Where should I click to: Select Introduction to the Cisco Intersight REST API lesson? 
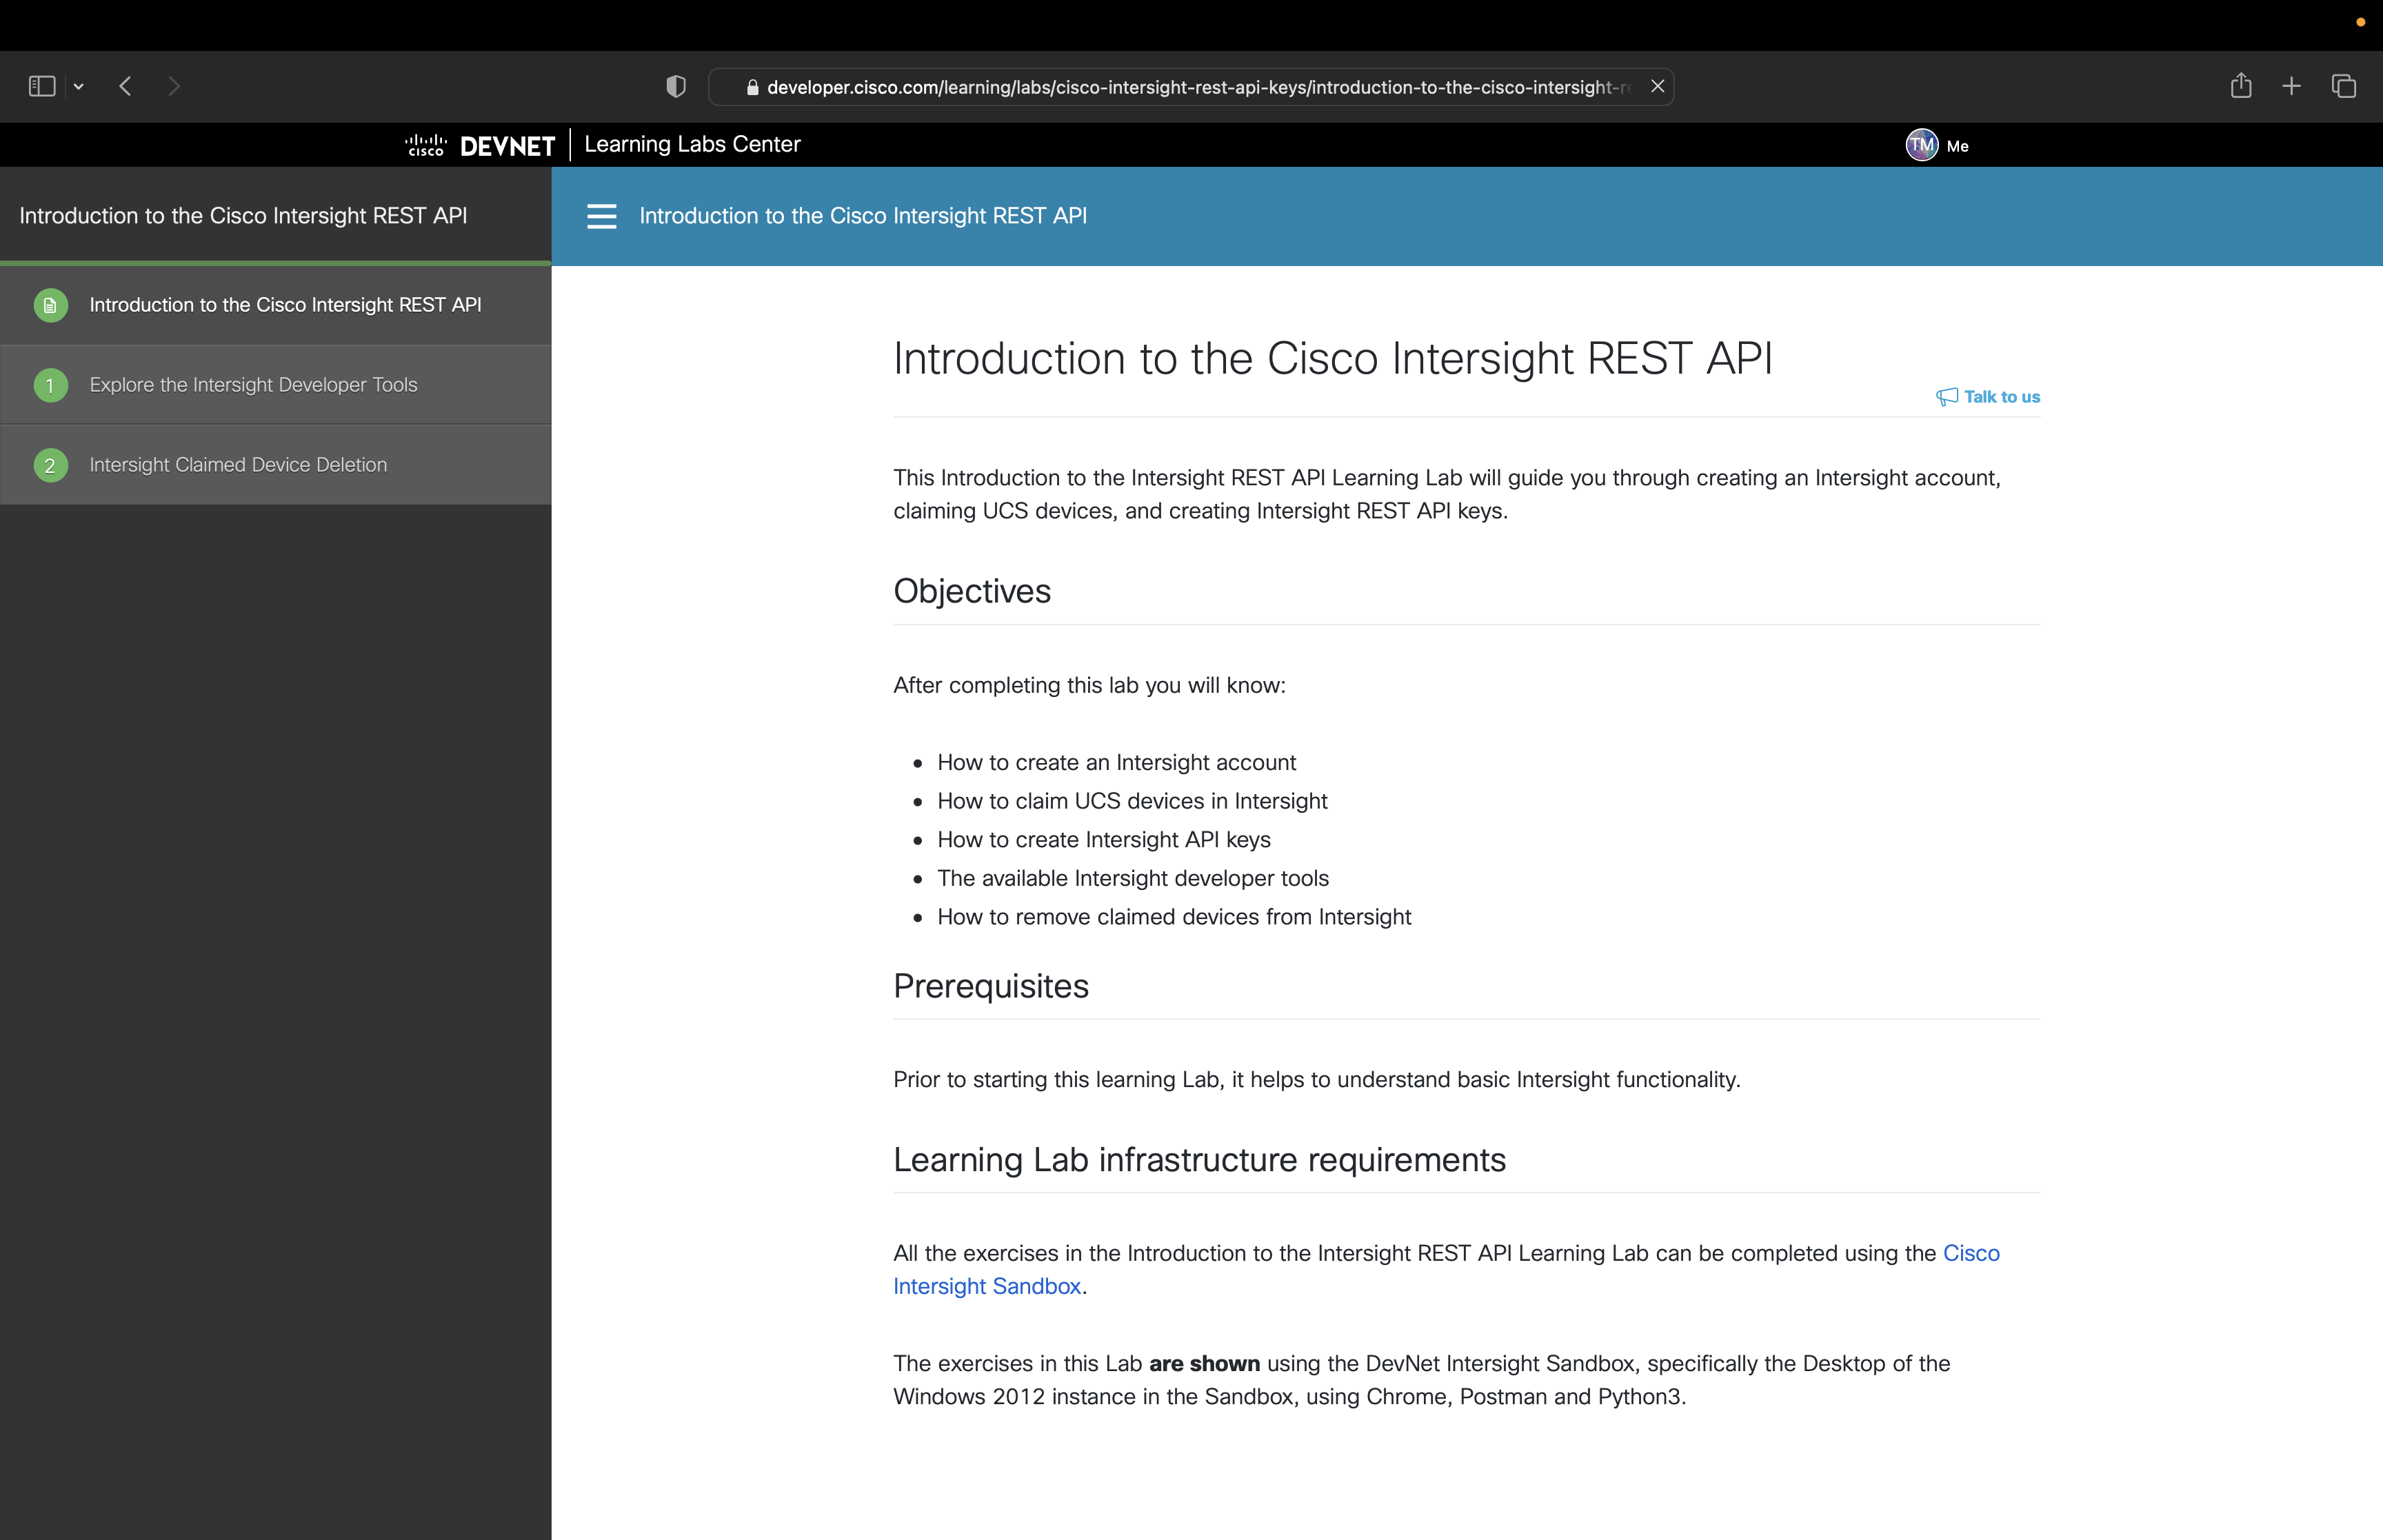(x=286, y=305)
